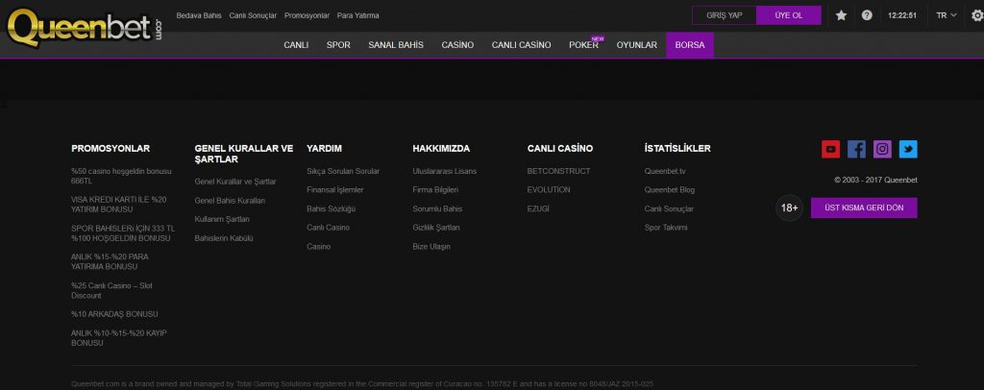This screenshot has width=984, height=390.
Task: Open %10 ARKADAŞ BONUSU link
Action: [x=114, y=313]
